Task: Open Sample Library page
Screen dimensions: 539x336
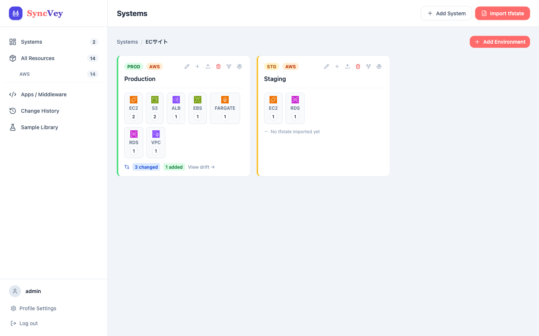Action: [x=54, y=127]
